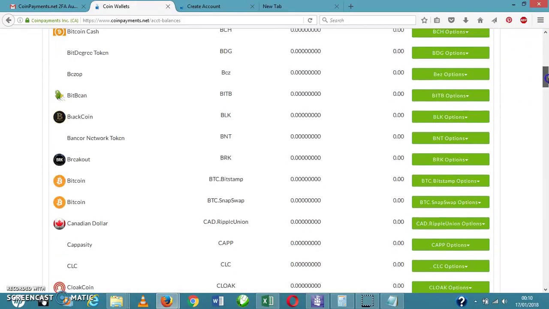Open Google Chrome from the taskbar
The height and width of the screenshot is (309, 549).
click(x=193, y=301)
